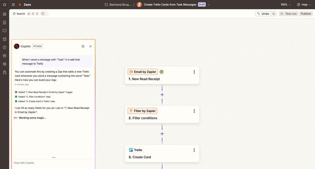The height and width of the screenshot is (169, 315).
Task: Open menu for New Read Receipt step
Action: click(x=194, y=72)
